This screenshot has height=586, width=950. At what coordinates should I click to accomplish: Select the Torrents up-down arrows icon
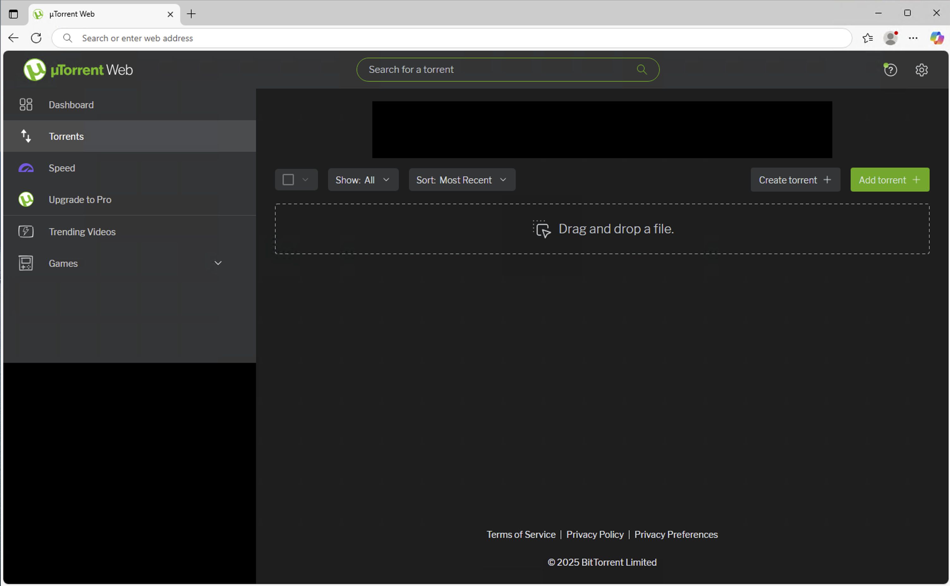26,136
